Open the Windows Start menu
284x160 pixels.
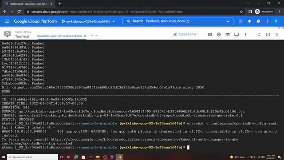[4, 157]
